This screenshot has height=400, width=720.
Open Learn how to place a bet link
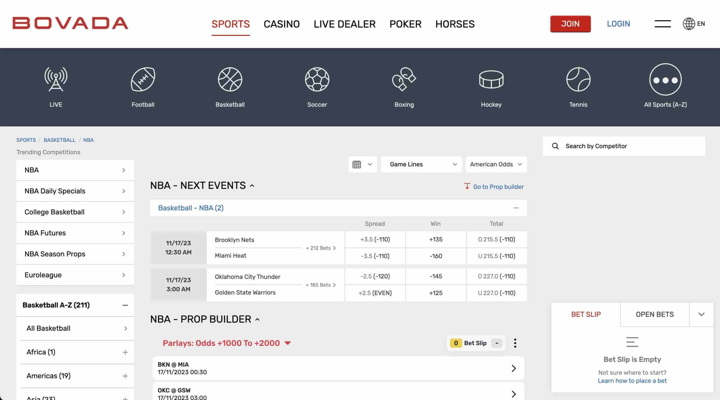click(632, 381)
